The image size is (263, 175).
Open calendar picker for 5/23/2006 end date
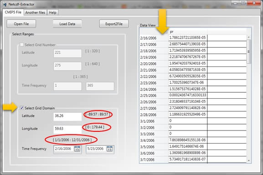pos(109,149)
